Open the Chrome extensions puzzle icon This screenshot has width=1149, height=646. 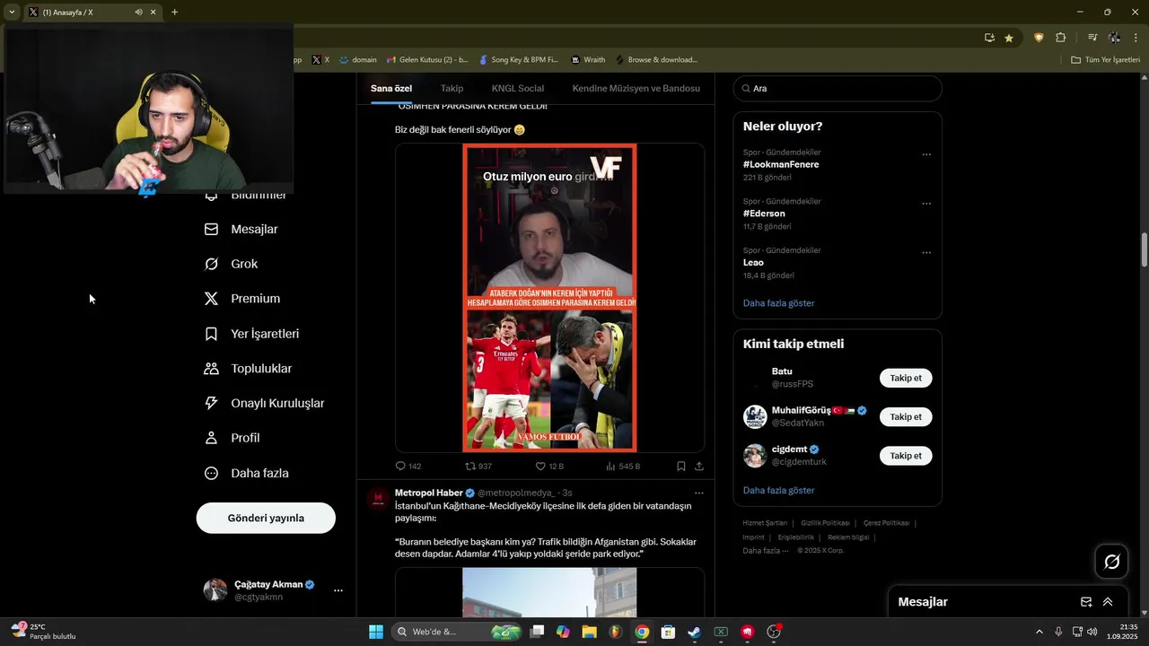[x=1060, y=38]
